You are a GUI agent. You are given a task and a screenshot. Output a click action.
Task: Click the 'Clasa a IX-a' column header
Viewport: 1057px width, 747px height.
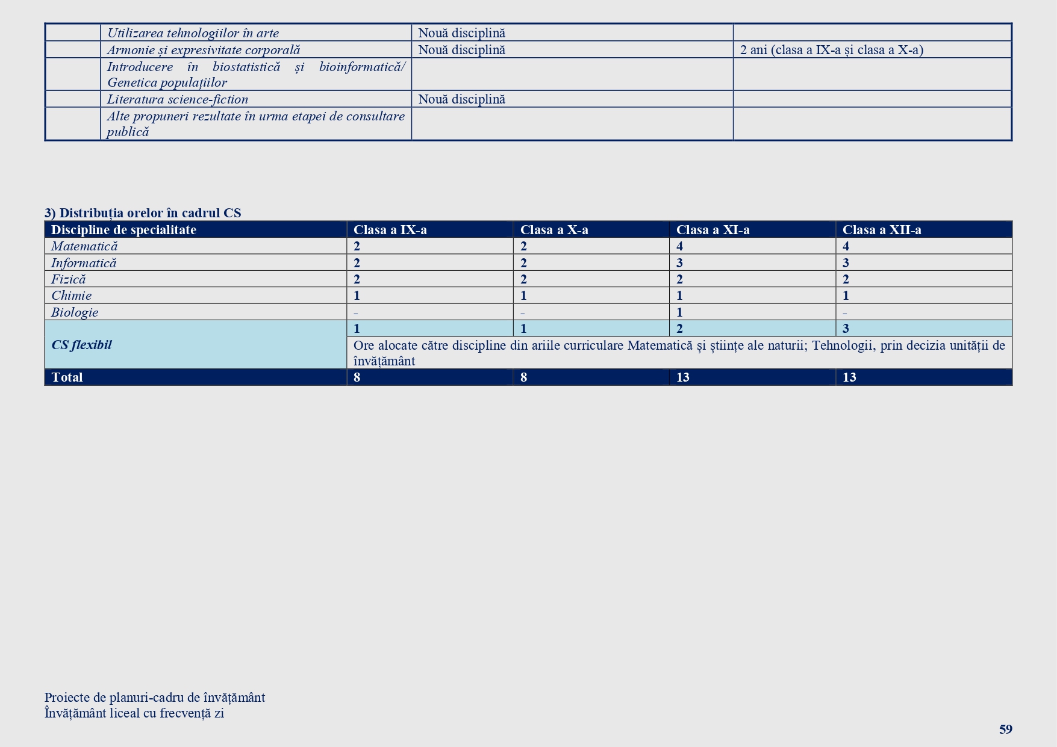coord(390,230)
